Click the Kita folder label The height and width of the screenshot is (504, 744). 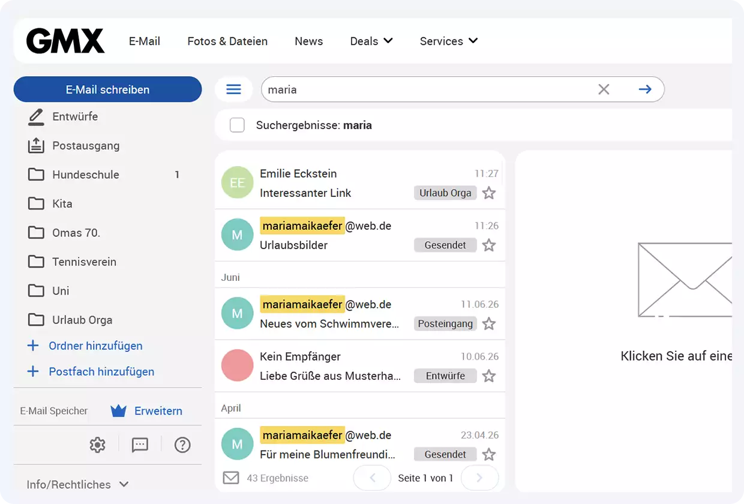(x=62, y=203)
